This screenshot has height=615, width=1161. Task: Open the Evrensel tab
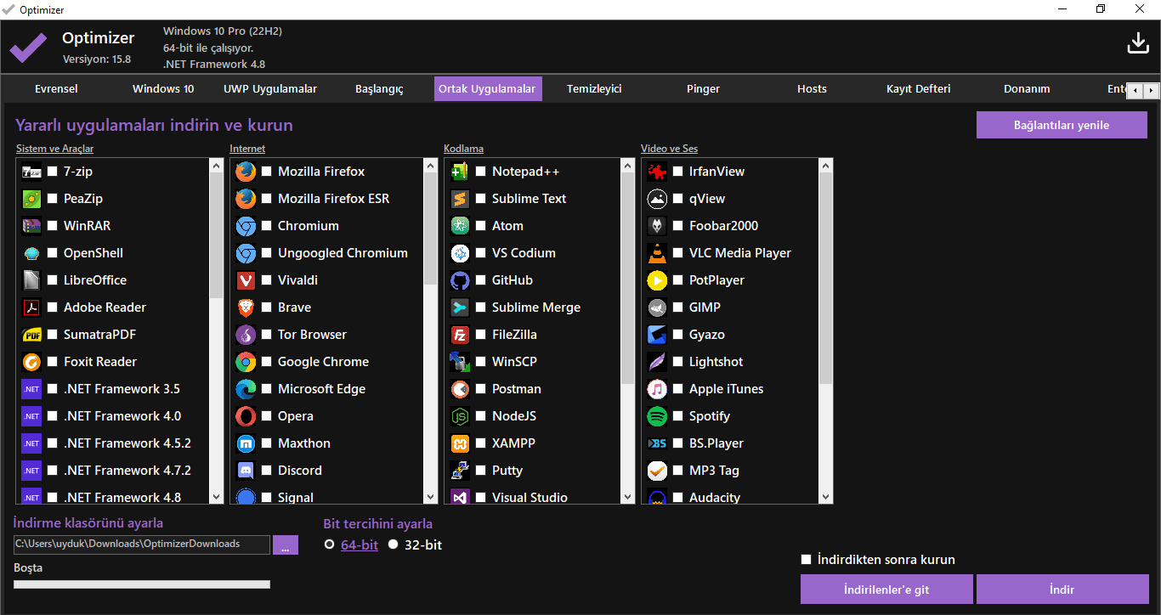[x=56, y=89]
